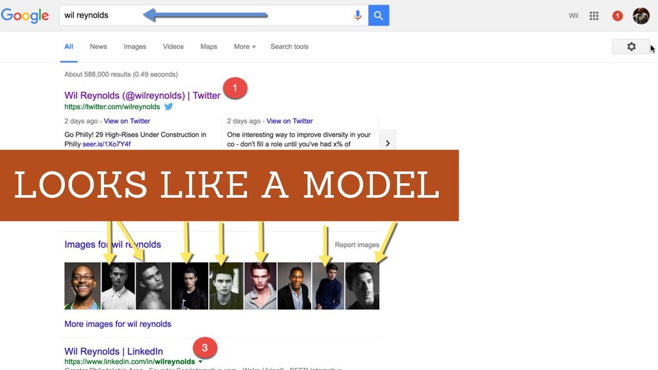Click the Google logo
Viewport: 658px width, 370px height.
(x=25, y=15)
